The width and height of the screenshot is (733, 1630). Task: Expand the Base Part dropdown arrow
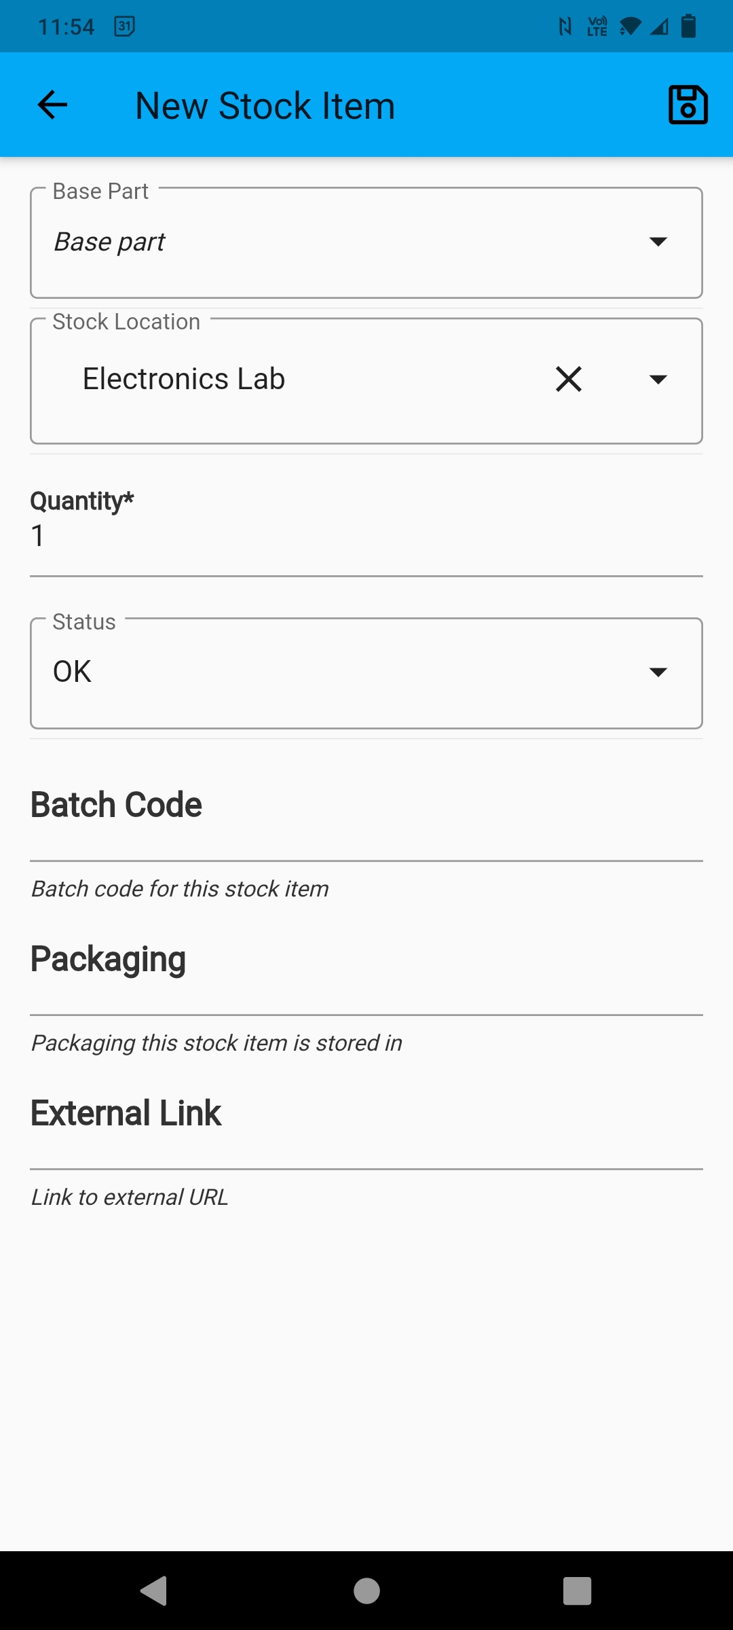coord(658,242)
